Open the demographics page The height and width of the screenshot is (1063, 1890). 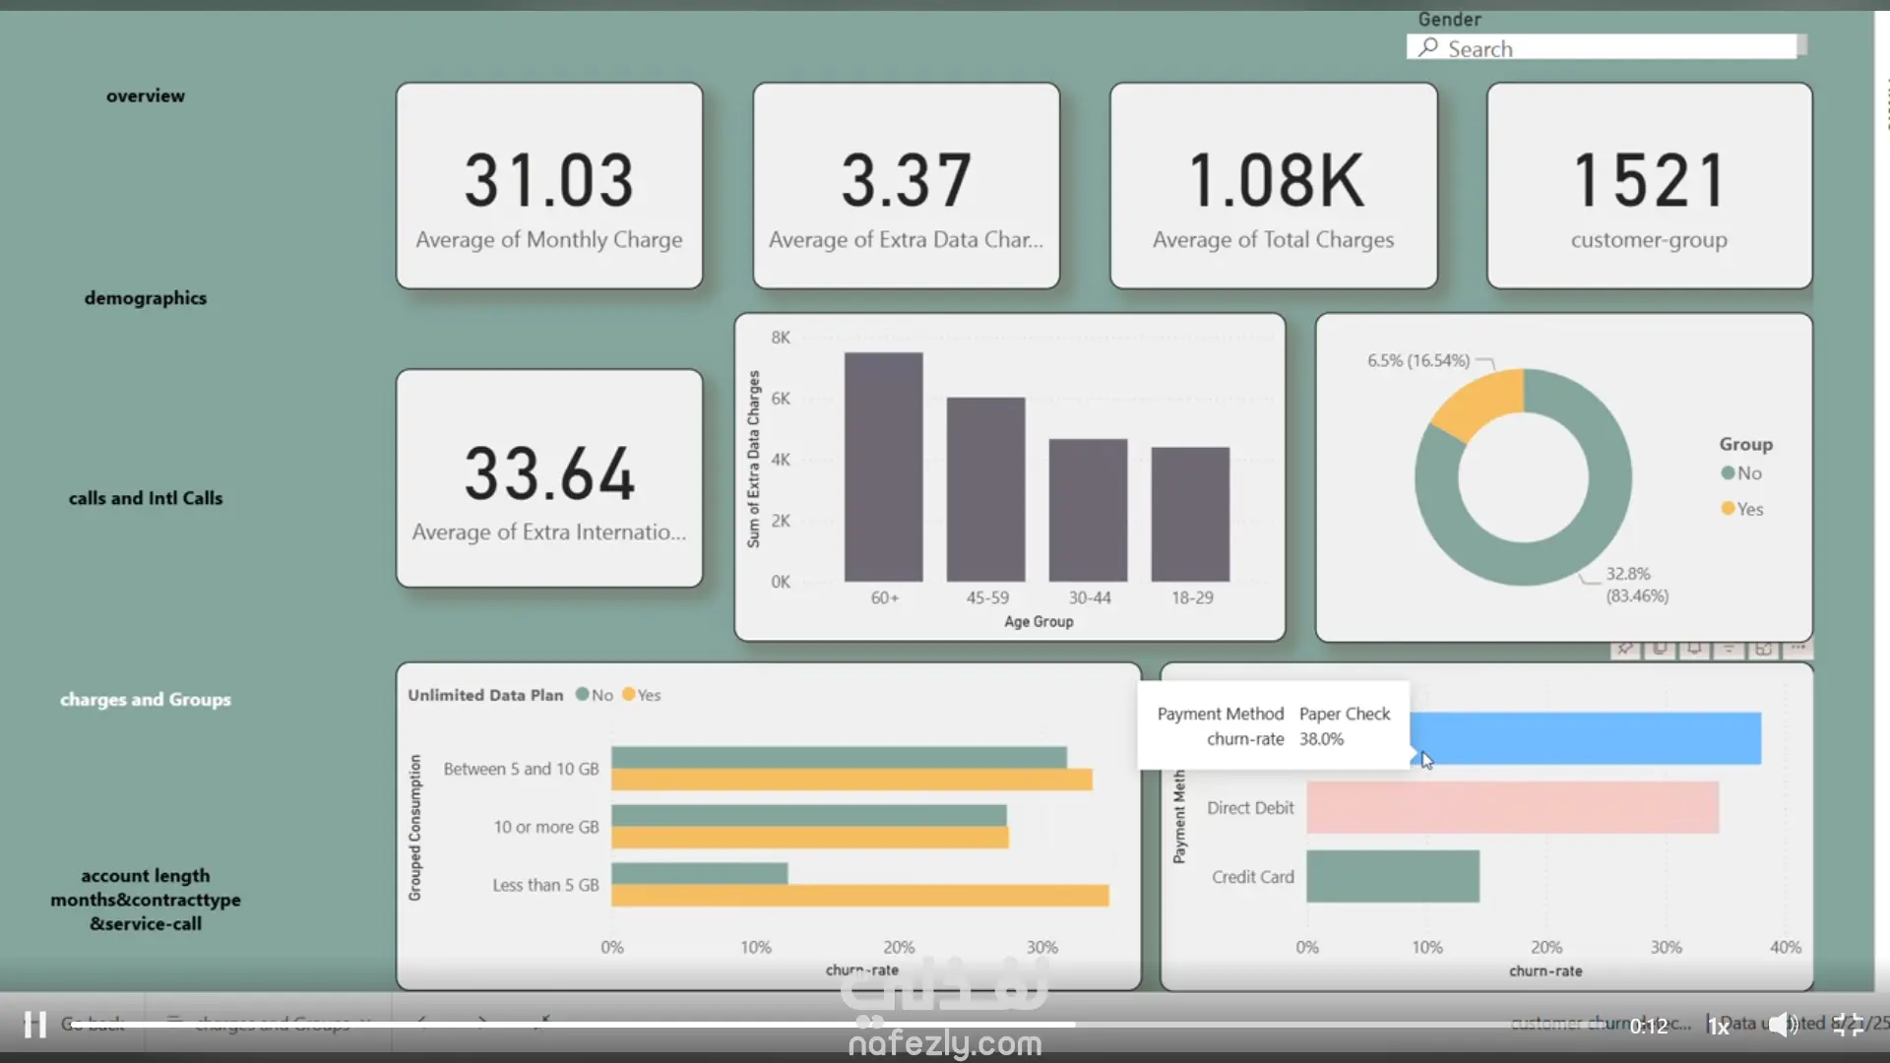pyautogui.click(x=146, y=297)
